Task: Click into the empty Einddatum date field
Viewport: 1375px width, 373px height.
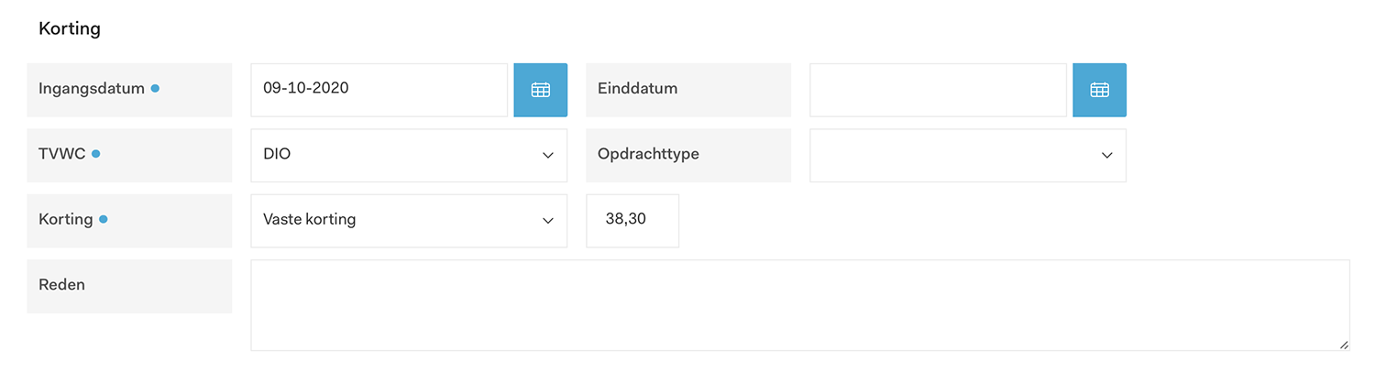Action: click(938, 90)
